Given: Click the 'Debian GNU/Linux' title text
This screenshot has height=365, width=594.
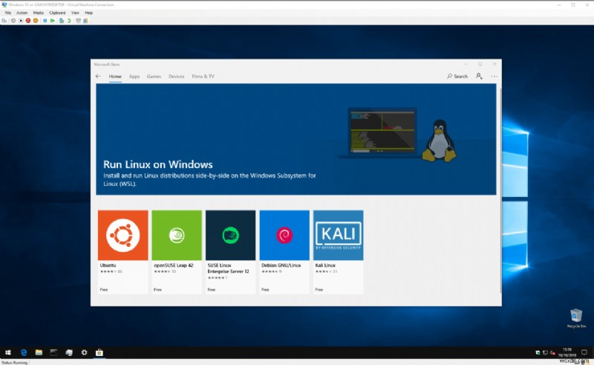Looking at the screenshot, I should click(x=281, y=265).
